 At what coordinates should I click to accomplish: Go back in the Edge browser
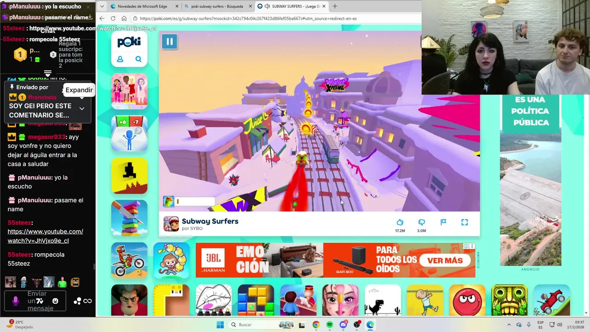[x=102, y=18]
